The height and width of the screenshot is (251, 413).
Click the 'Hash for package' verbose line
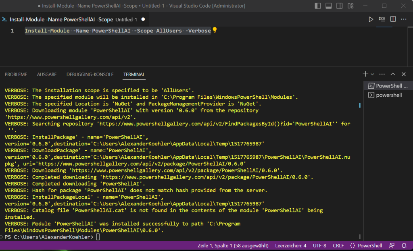[x=136, y=191]
